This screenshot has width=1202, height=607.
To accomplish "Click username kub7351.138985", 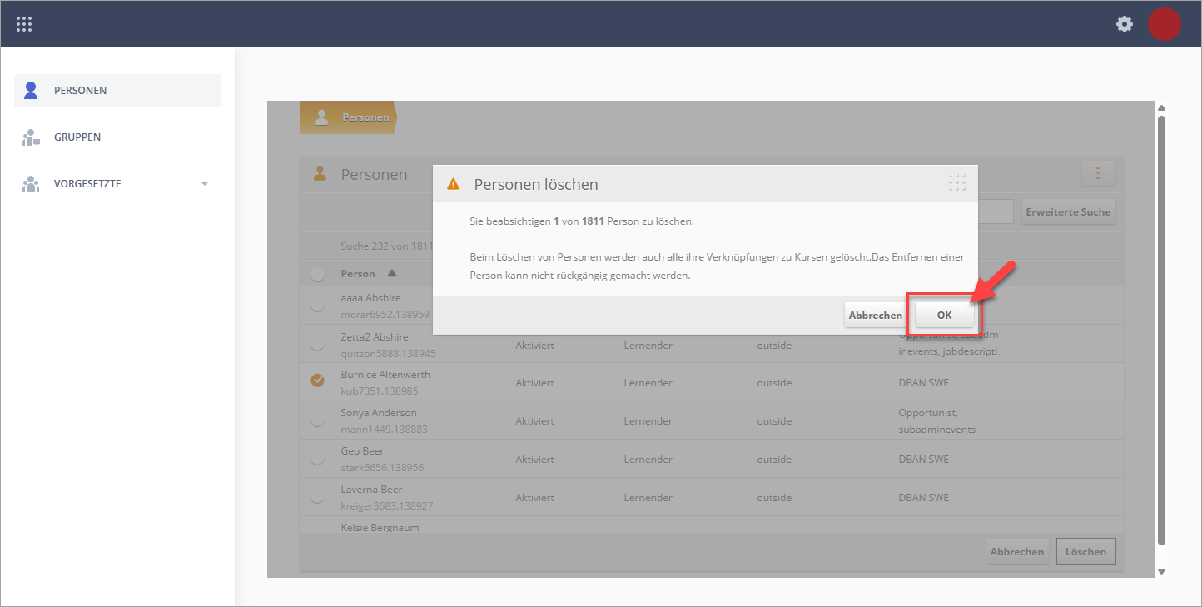I will pyautogui.click(x=380, y=391).
